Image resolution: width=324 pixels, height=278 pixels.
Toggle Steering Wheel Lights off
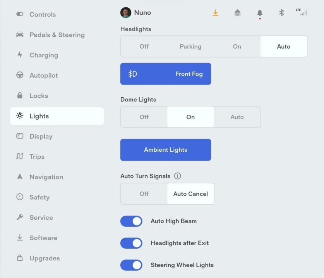(131, 265)
